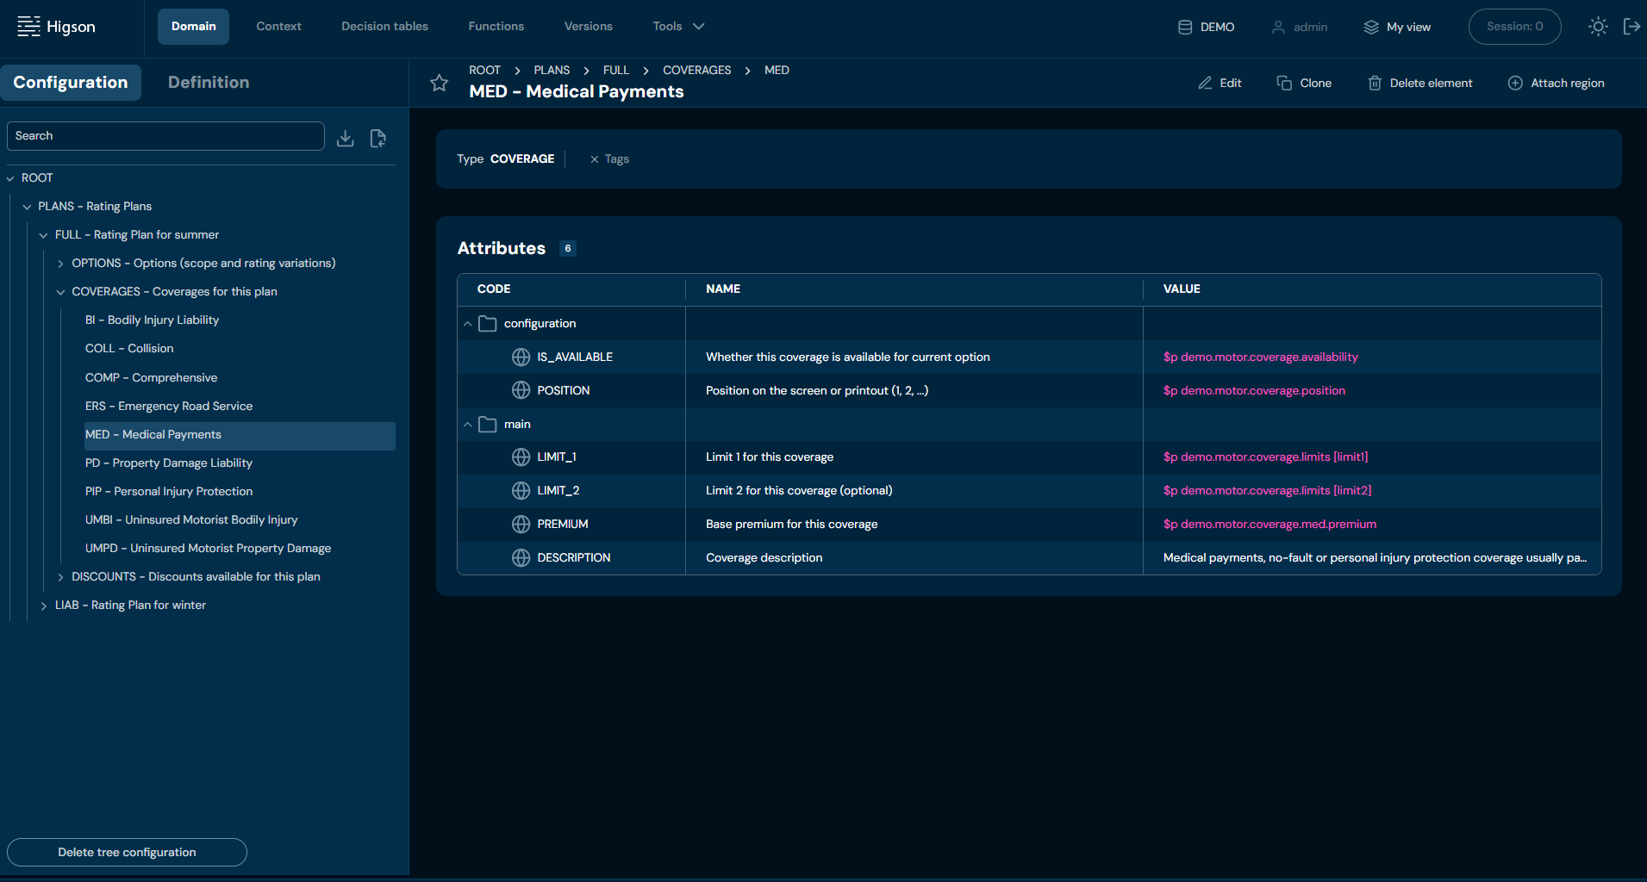This screenshot has height=882, width=1647.
Task: Click the logout icon
Action: coord(1631,27)
